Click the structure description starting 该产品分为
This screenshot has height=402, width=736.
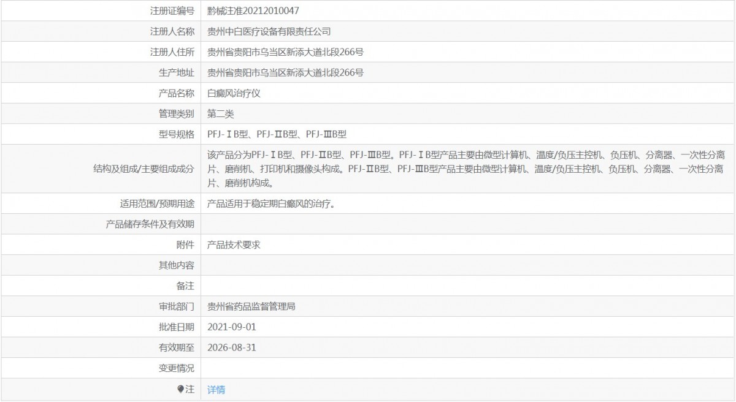pyautogui.click(x=467, y=169)
